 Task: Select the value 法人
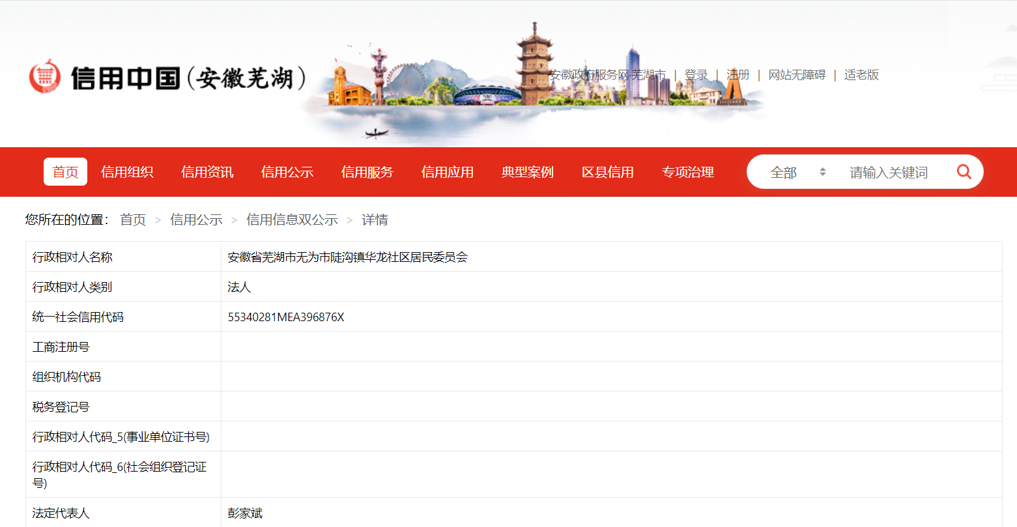click(x=239, y=287)
